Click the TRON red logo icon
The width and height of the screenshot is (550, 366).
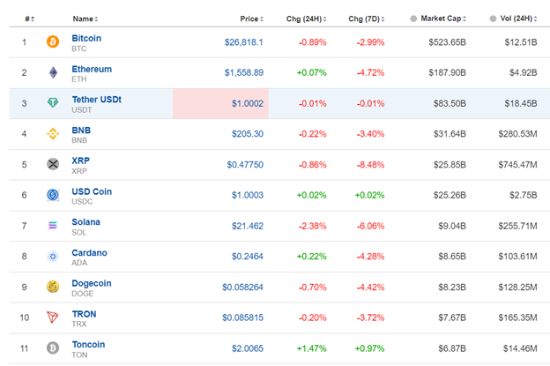[52, 317]
